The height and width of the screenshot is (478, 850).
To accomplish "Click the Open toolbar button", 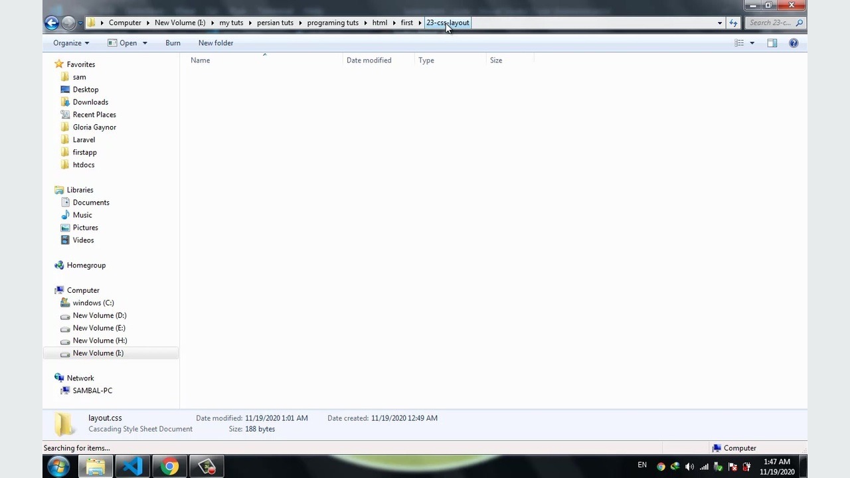I will click(x=122, y=43).
